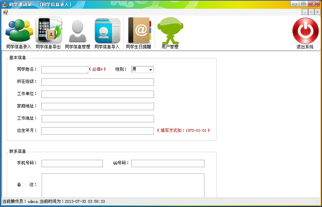This screenshot has width=322, height=207.
Task: Minimize the main application window
Action: [x=295, y=4]
